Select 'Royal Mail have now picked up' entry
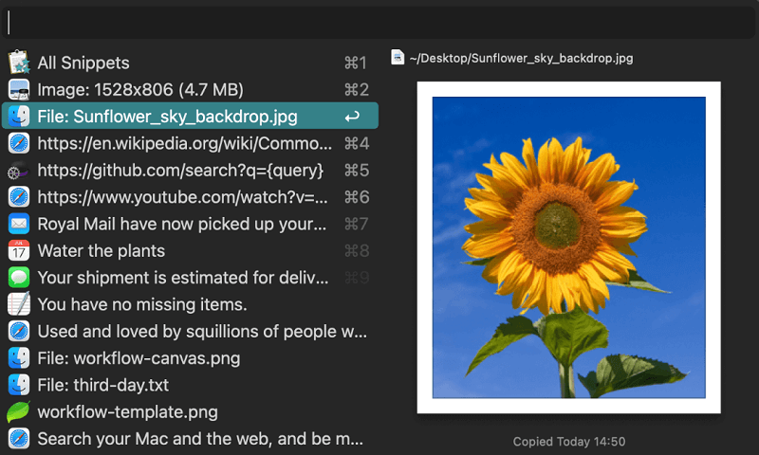759x455 pixels. coord(182,225)
